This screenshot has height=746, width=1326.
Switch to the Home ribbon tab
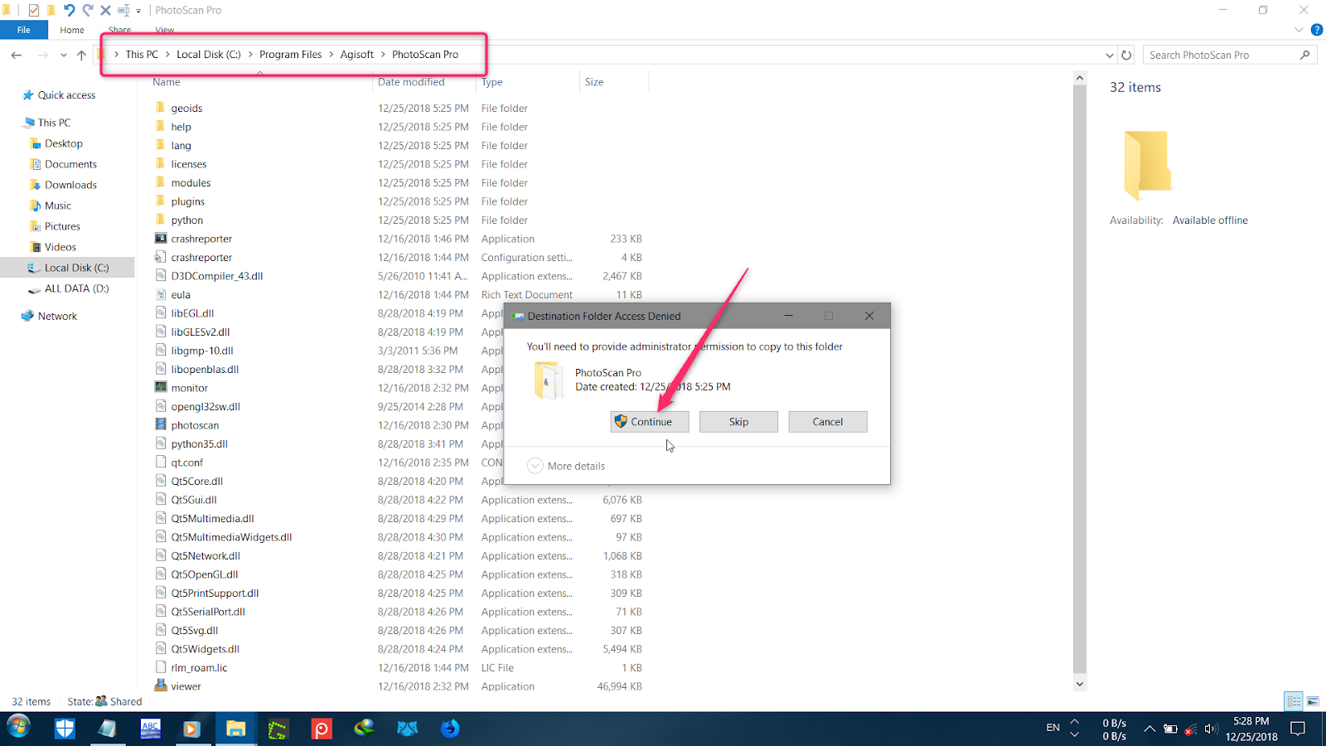72,30
